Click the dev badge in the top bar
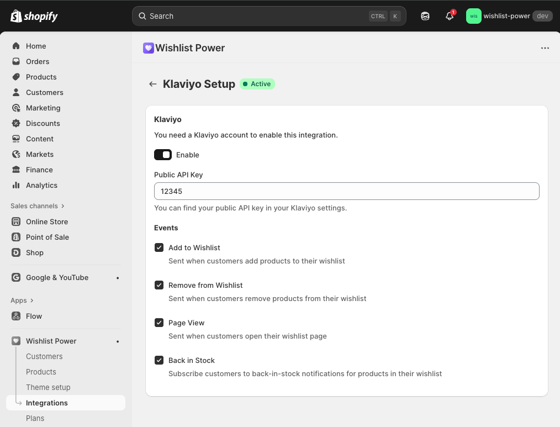 [542, 16]
